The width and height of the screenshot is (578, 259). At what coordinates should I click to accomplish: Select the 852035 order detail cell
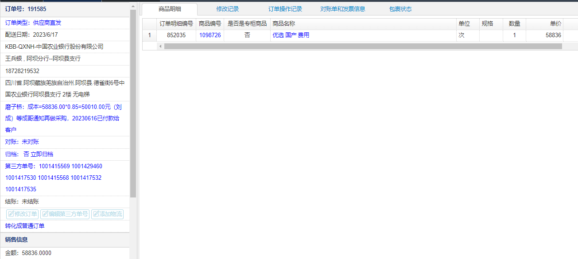pos(176,35)
